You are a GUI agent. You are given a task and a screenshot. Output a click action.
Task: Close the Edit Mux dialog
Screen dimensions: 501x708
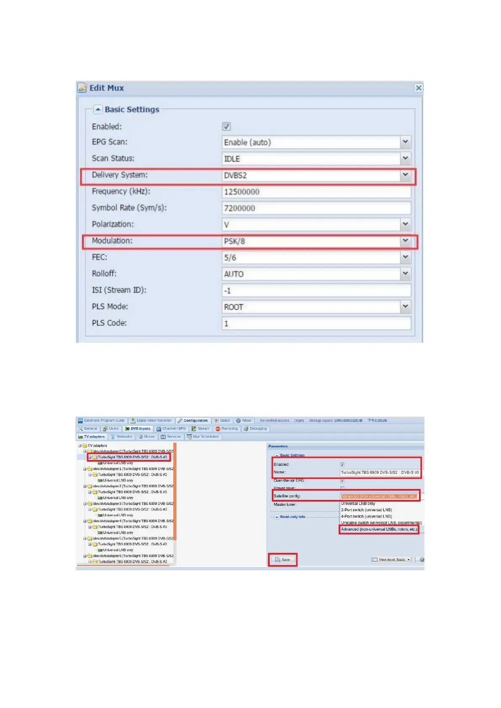[x=418, y=88]
